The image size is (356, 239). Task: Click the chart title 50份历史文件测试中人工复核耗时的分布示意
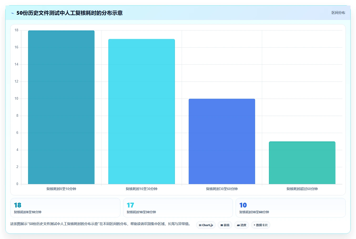[x=69, y=13]
